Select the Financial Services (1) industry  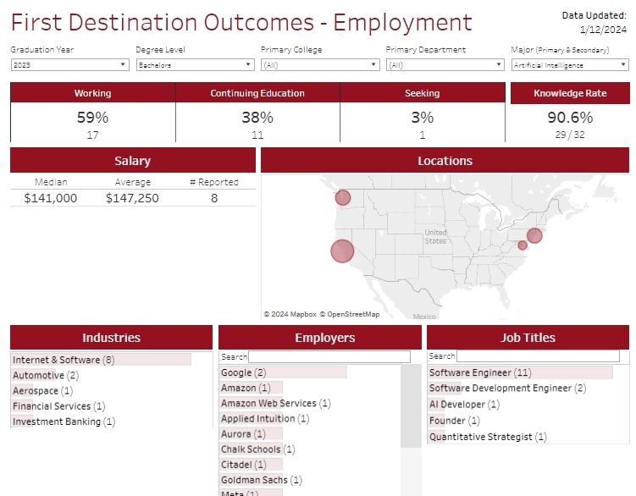(58, 406)
